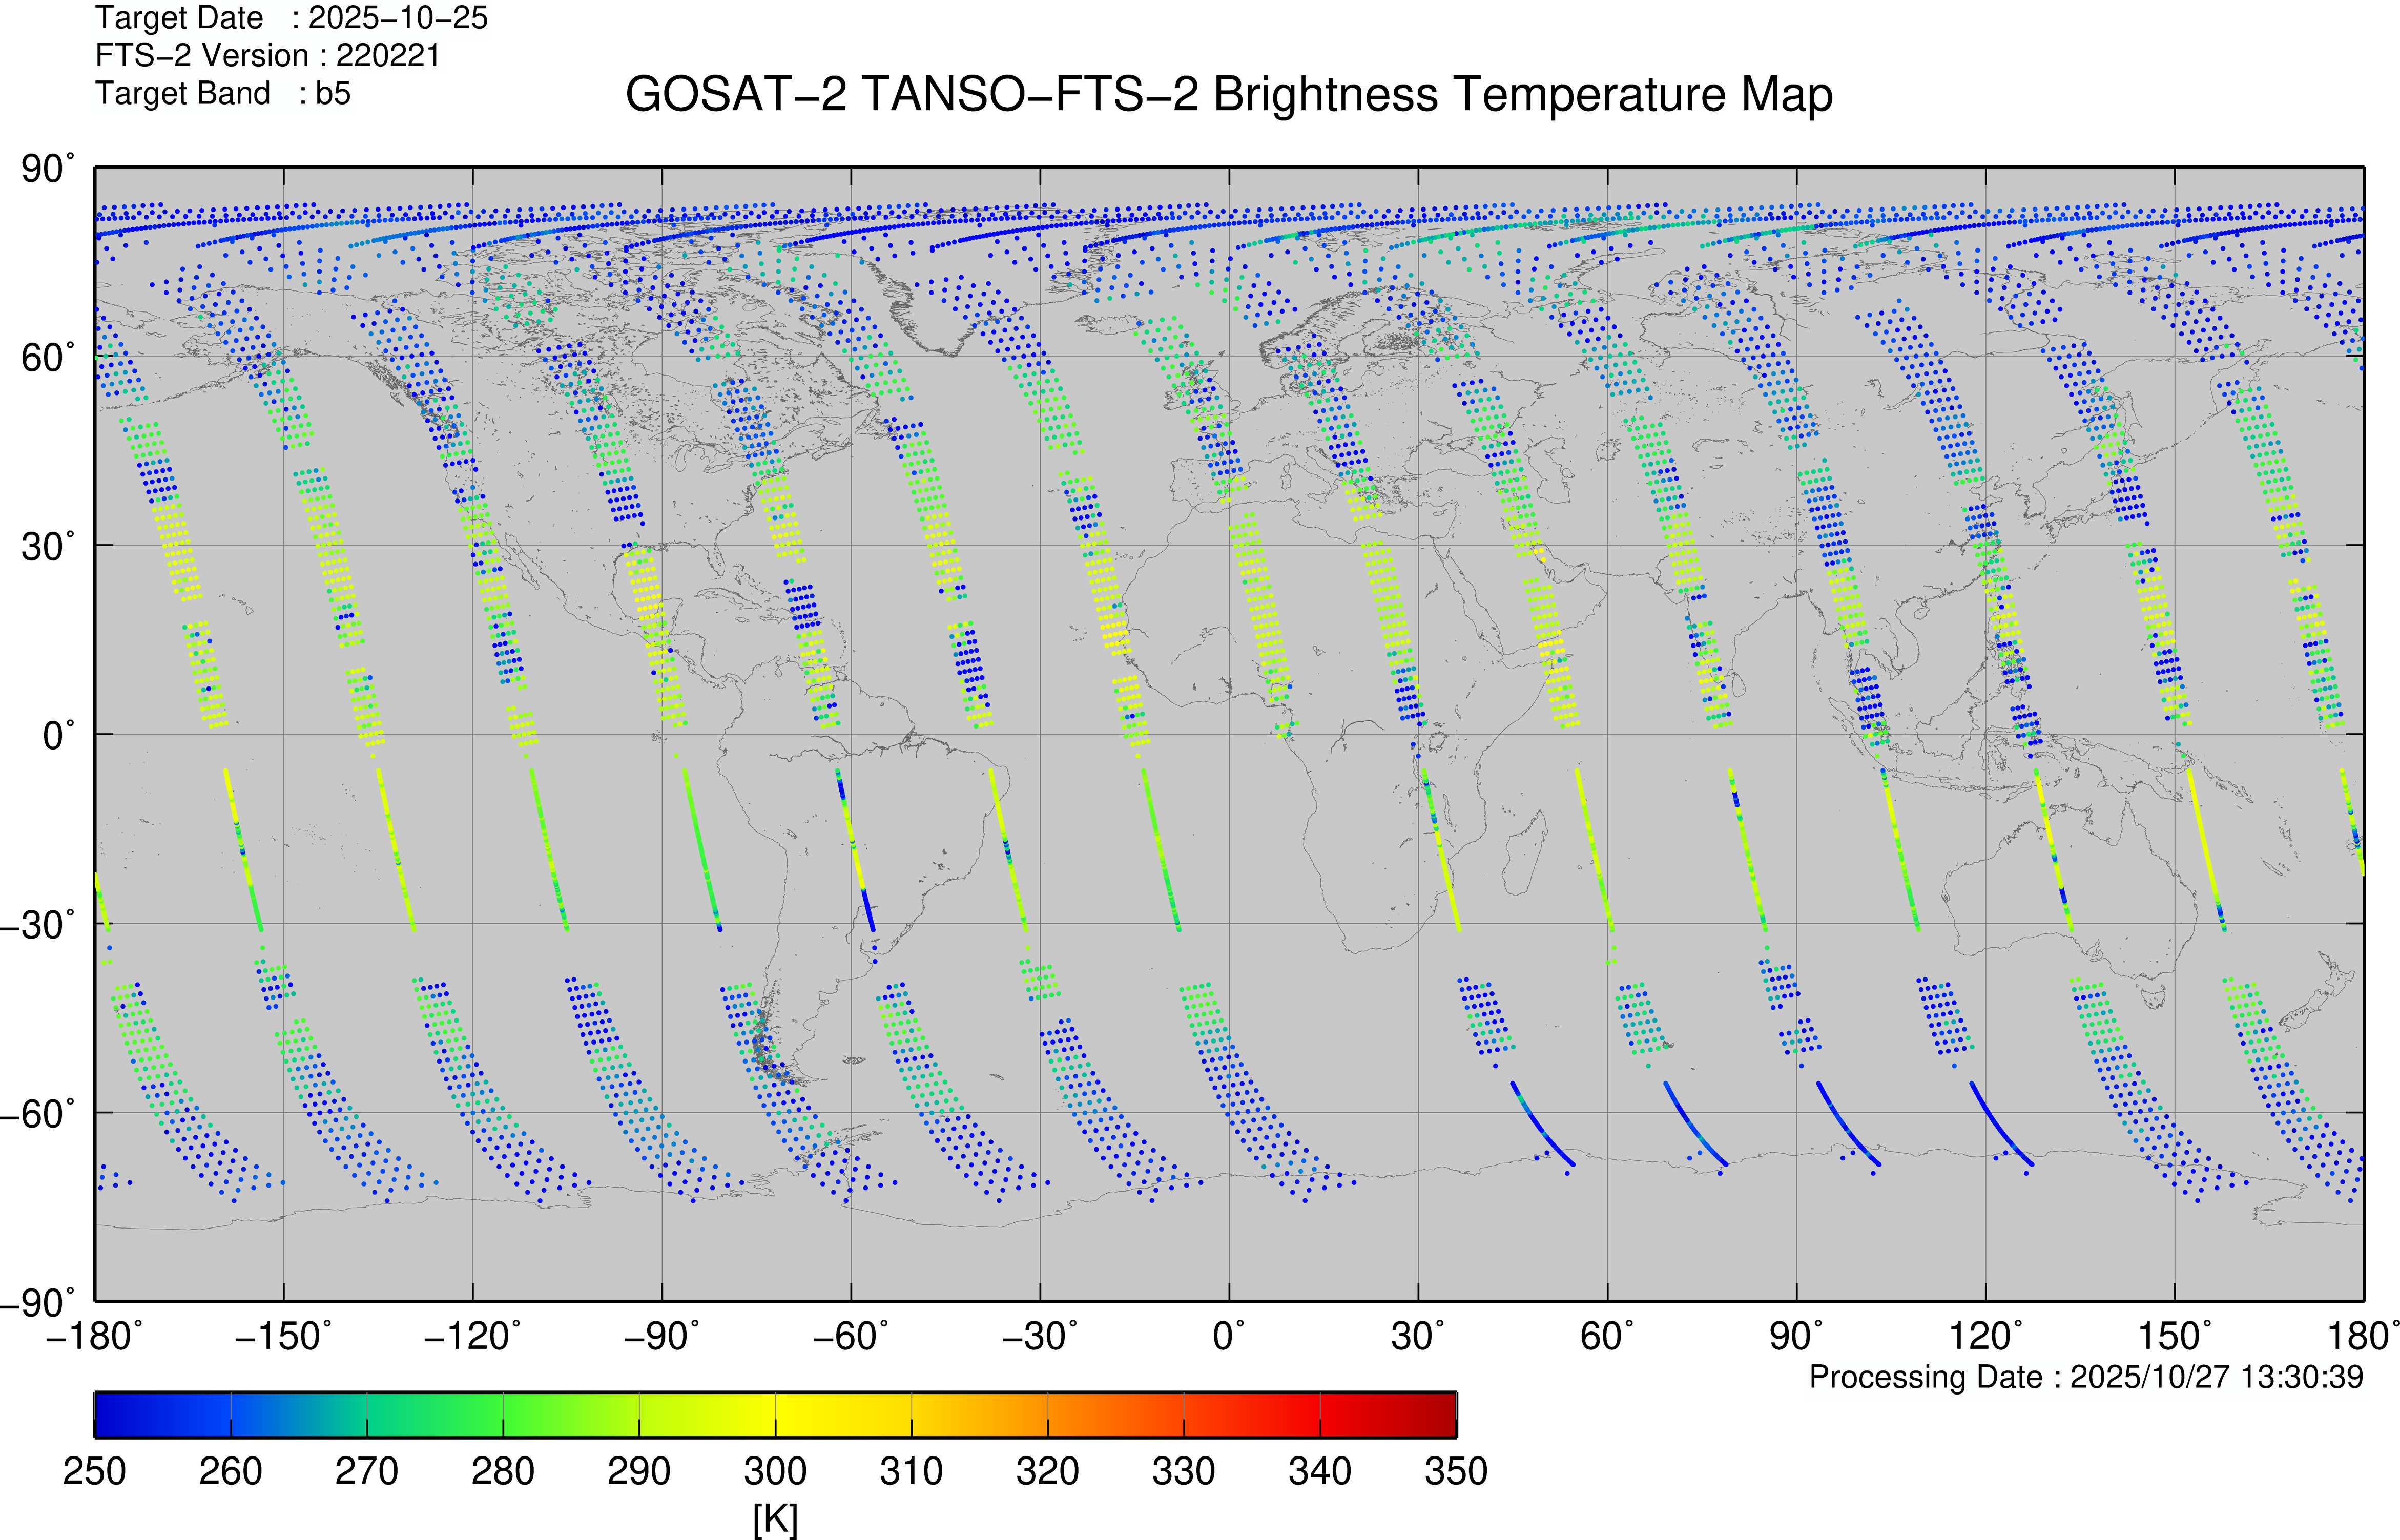Click the yellow 300 K colorbar region
The image size is (2400, 1540).
click(775, 1414)
